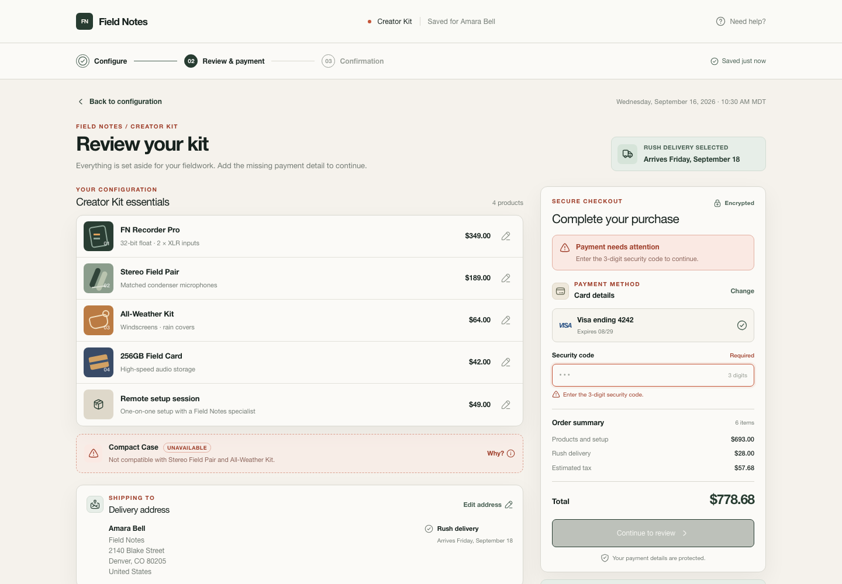Click the Configure step checkmark circle

[83, 61]
